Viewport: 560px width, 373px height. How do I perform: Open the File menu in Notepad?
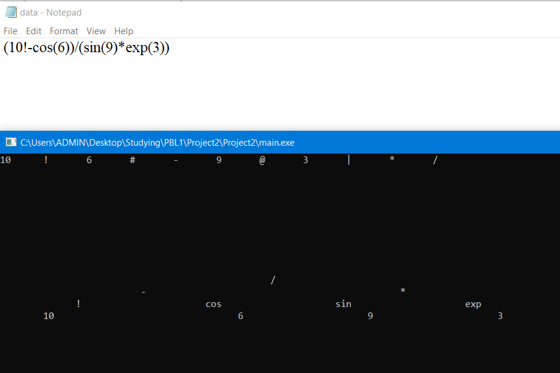[10, 31]
